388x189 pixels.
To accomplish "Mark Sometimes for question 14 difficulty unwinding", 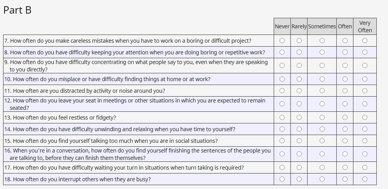I will 322,129.
